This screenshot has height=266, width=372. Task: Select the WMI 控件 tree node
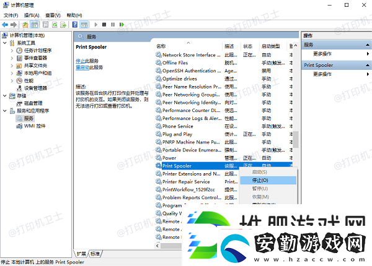[35, 126]
